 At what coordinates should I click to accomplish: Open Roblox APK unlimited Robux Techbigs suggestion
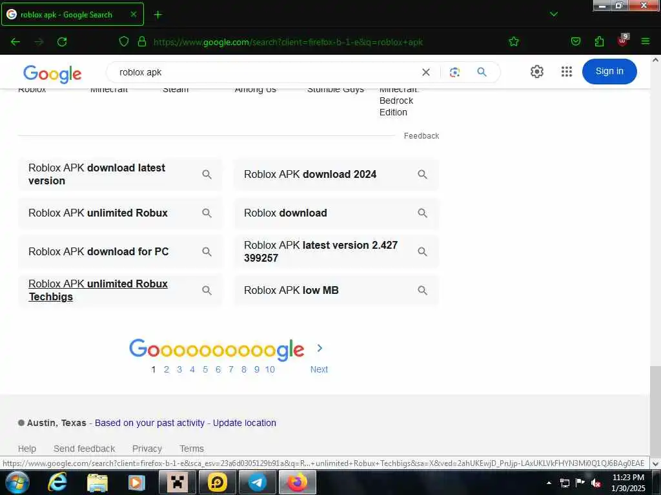pyautogui.click(x=120, y=291)
